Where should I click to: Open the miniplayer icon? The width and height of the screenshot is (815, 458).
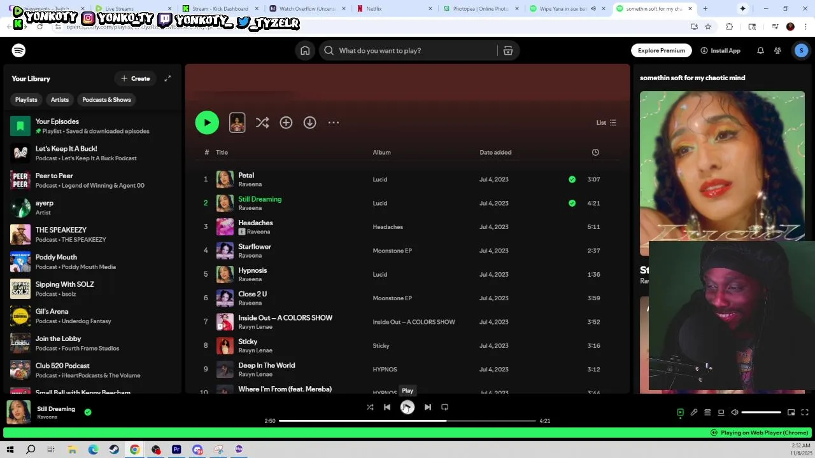[791, 412]
